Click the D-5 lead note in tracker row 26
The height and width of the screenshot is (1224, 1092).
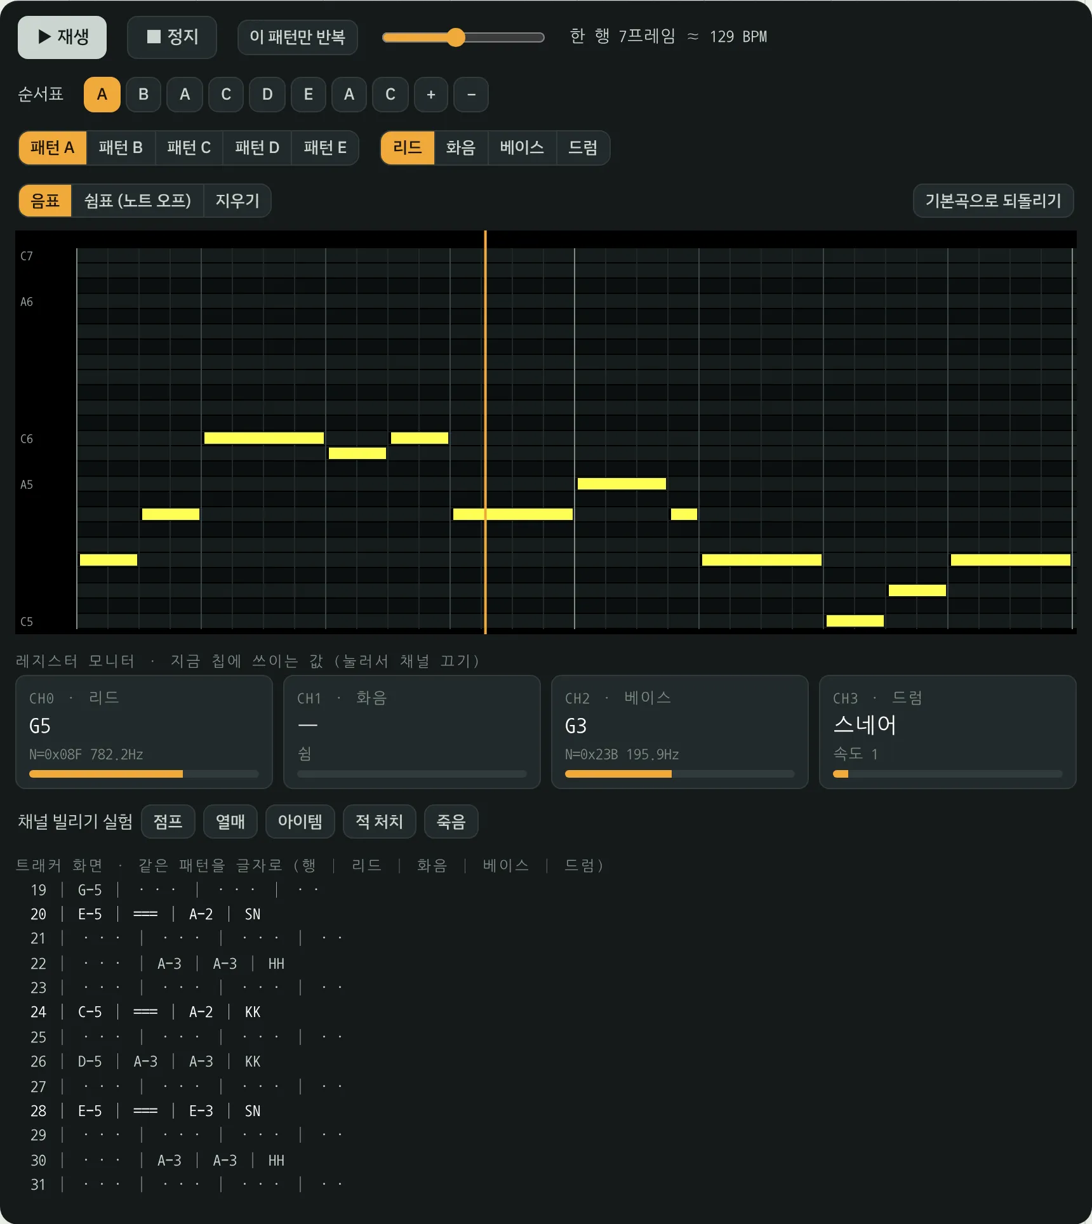click(x=90, y=1061)
